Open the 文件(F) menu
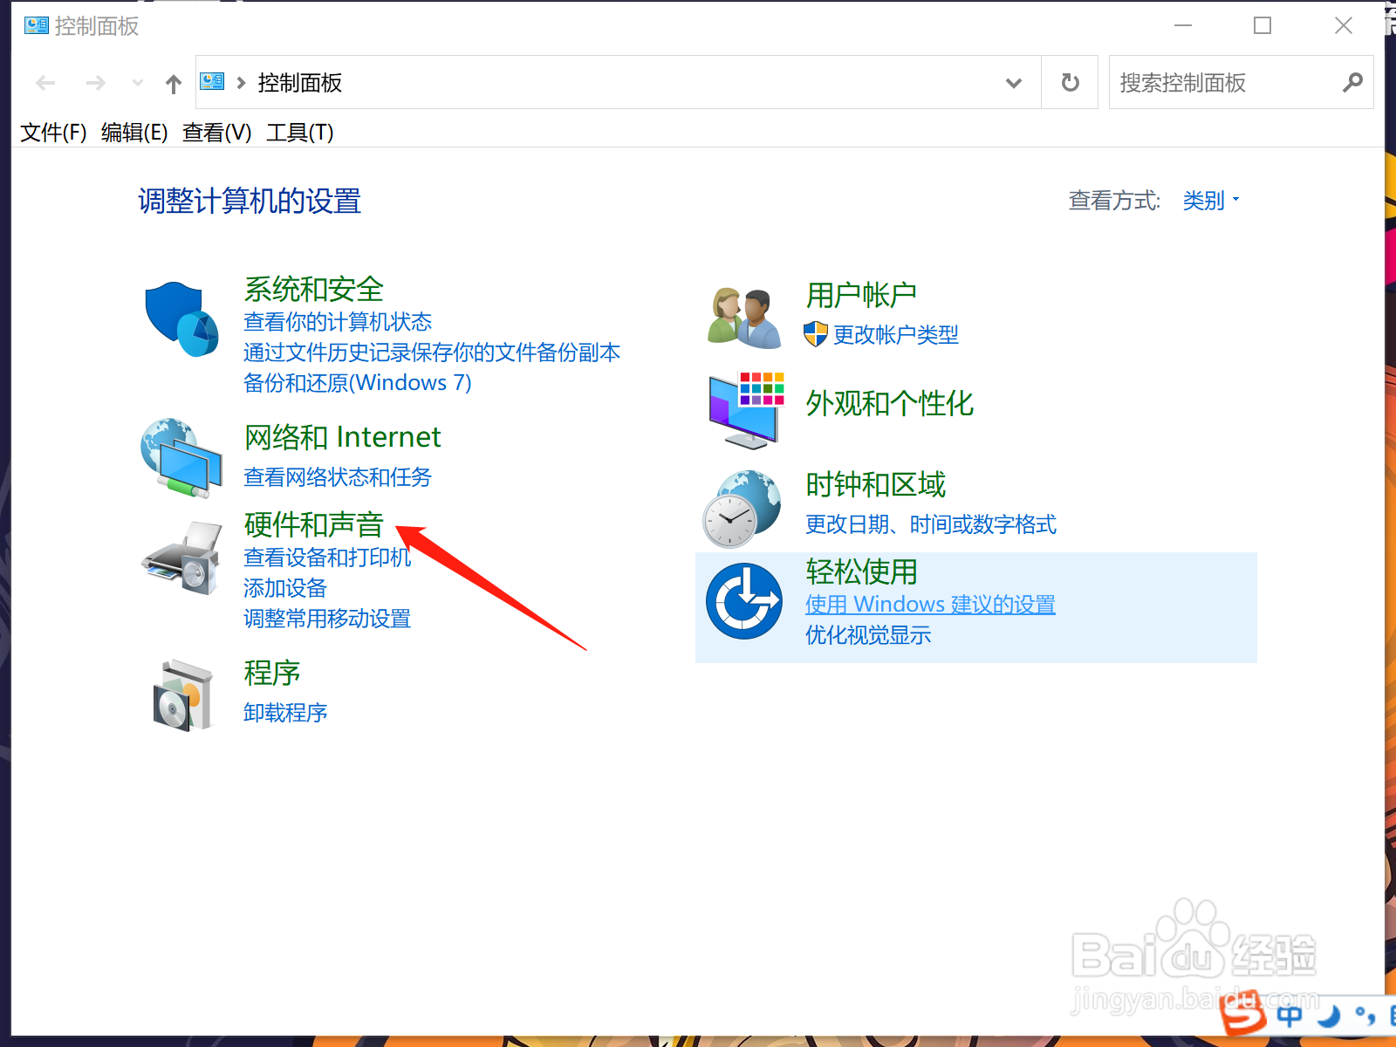 [x=52, y=133]
